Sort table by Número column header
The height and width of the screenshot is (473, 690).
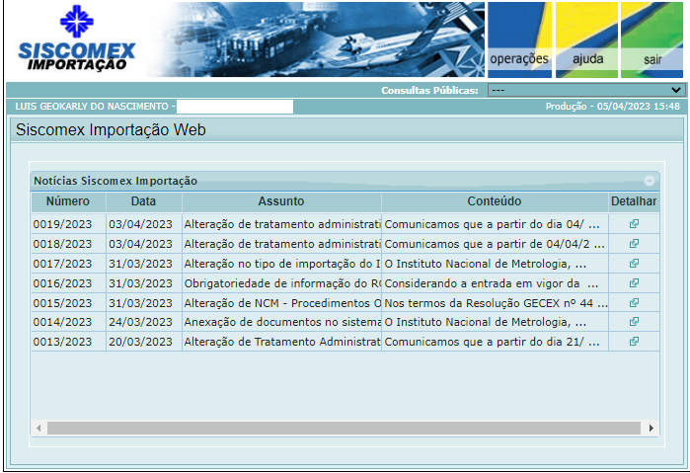click(67, 201)
